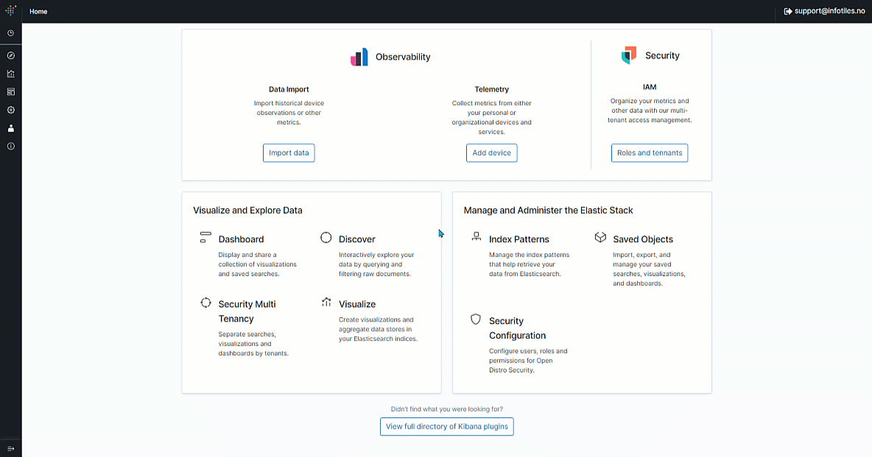Image resolution: width=872 pixels, height=457 pixels.
Task: Click Manage and Administer the Elastic Stack heading
Action: pyautogui.click(x=549, y=210)
